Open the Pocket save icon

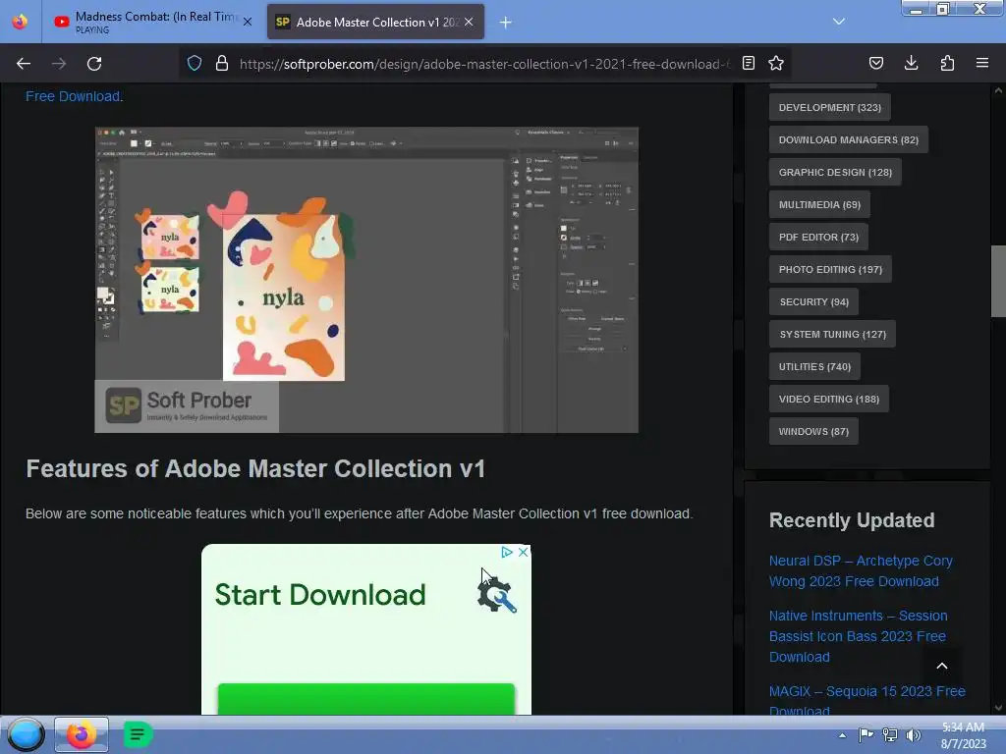pyautogui.click(x=875, y=64)
